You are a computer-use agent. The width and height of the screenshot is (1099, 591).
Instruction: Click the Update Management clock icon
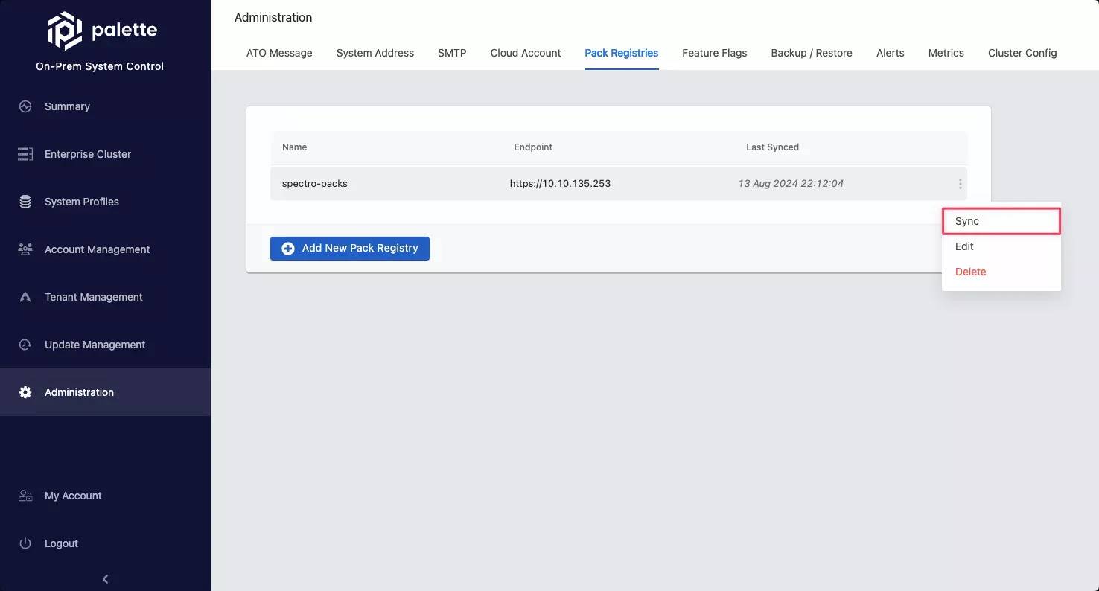(x=25, y=345)
